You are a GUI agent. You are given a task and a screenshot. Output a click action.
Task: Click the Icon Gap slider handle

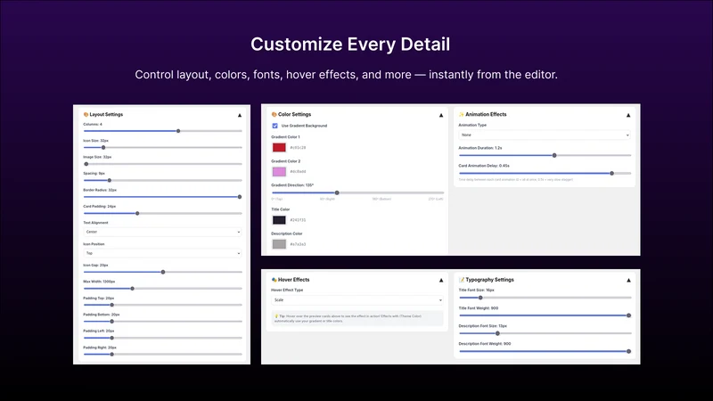point(163,272)
